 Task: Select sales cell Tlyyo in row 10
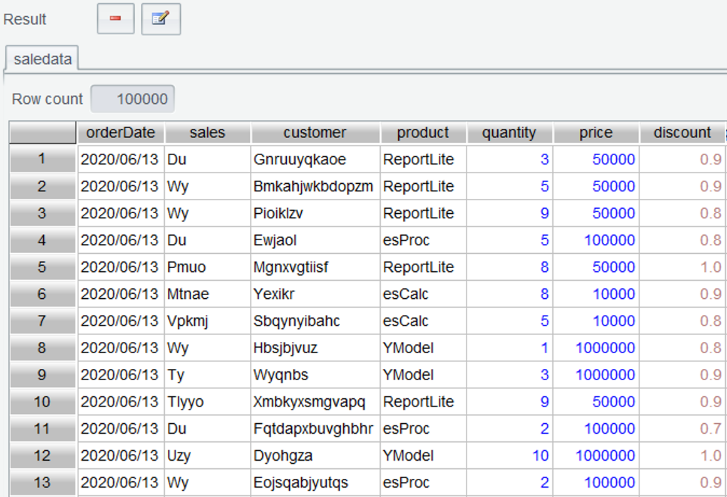tap(185, 401)
